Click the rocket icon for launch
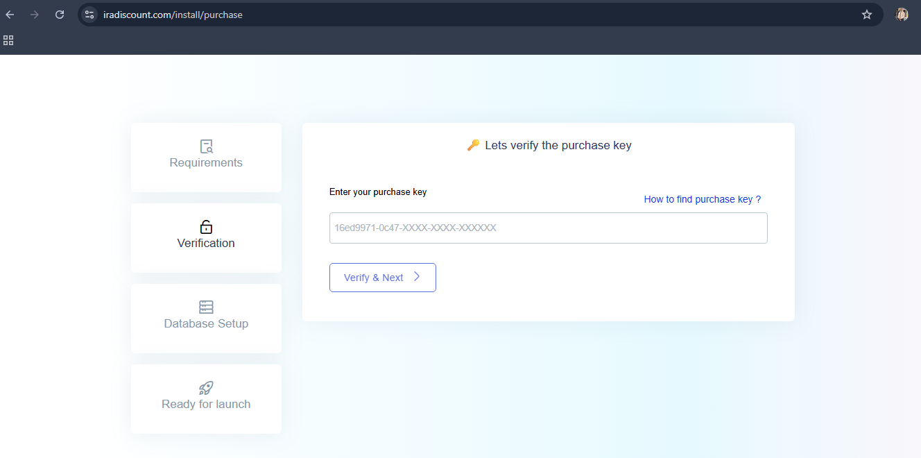 pyautogui.click(x=206, y=388)
